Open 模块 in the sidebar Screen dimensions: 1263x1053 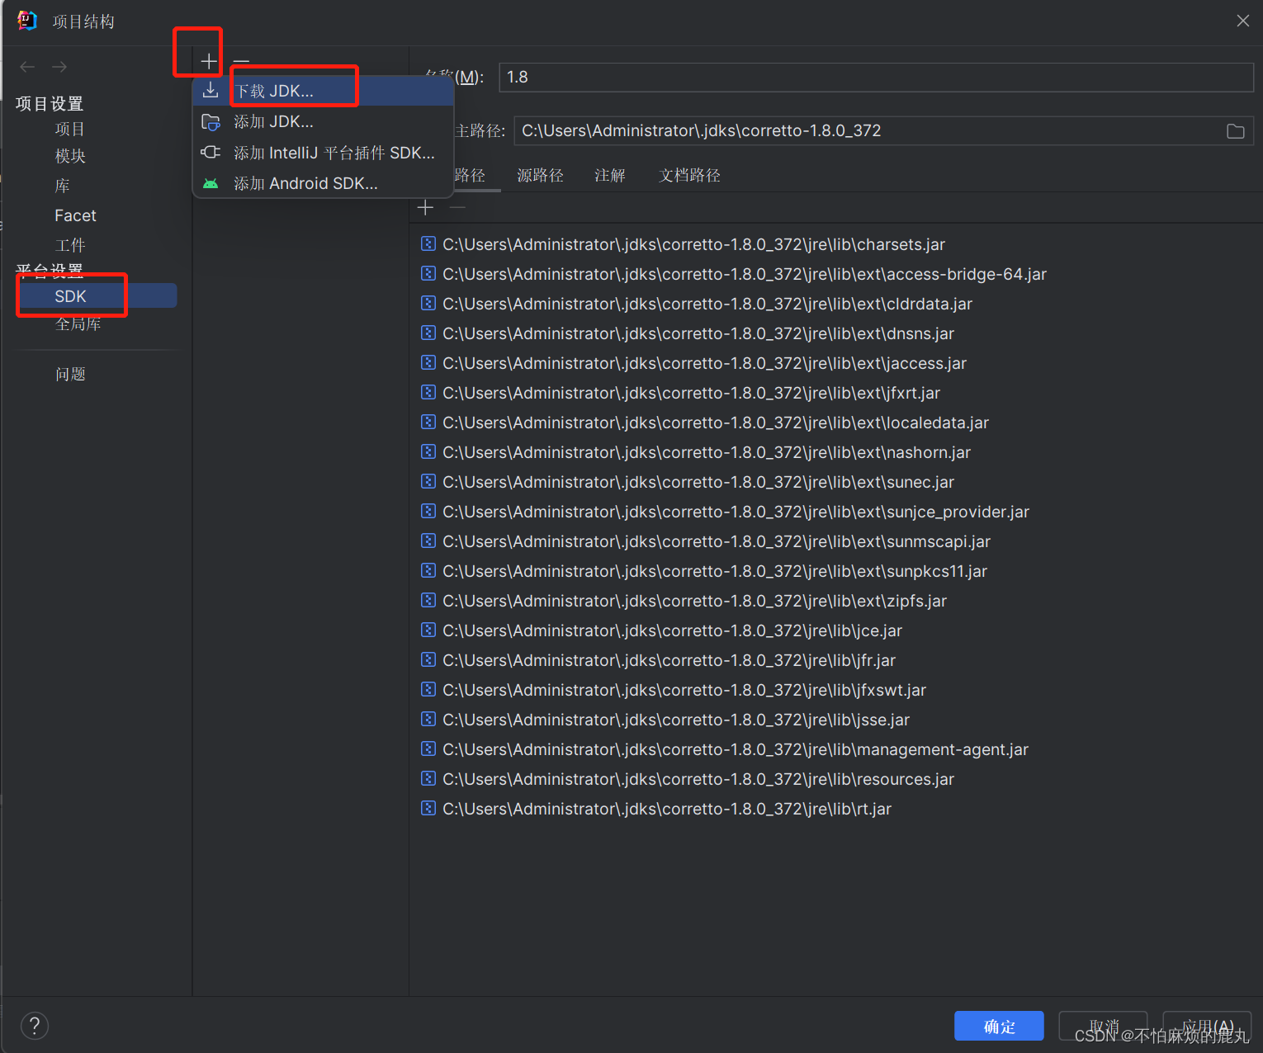click(x=70, y=156)
